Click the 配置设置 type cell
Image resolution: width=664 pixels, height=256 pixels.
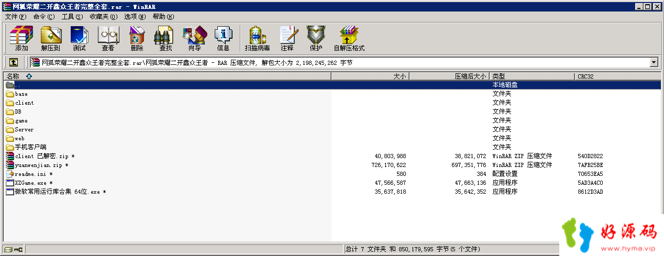[505, 174]
